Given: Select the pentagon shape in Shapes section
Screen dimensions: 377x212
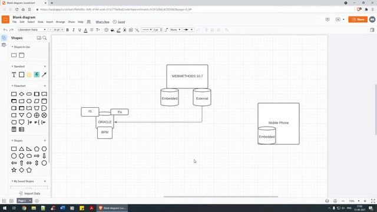Looking at the screenshot, I should (x=37, y=149).
